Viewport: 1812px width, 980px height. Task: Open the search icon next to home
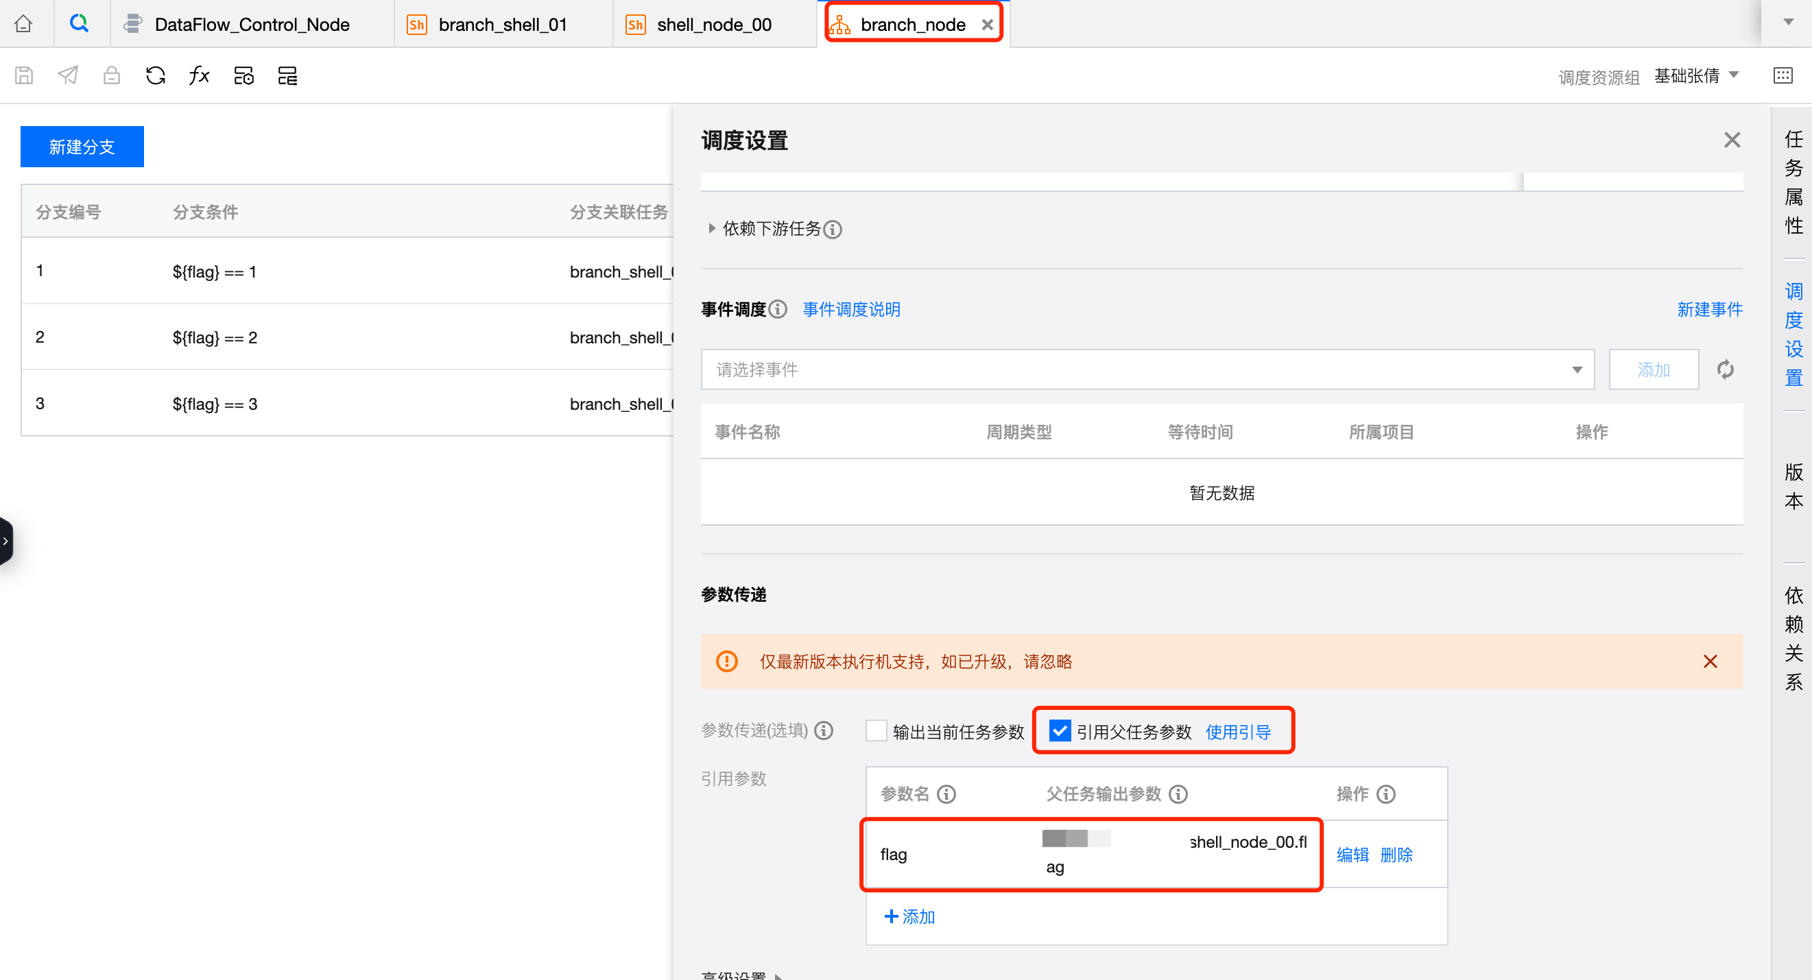(x=80, y=24)
